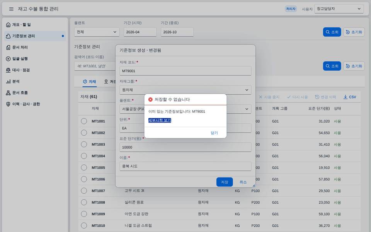371x232 pixels.
Task: Select the MT1004 row radio button
Action: coord(84,156)
